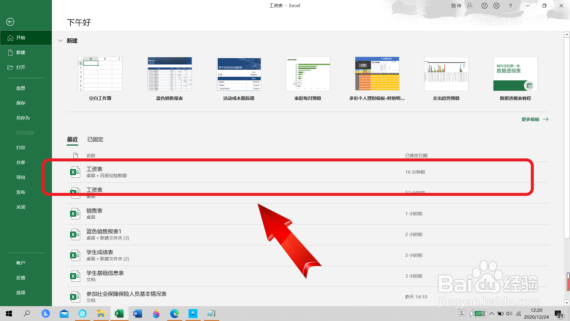Click the frowning face feedback icon

496,6
